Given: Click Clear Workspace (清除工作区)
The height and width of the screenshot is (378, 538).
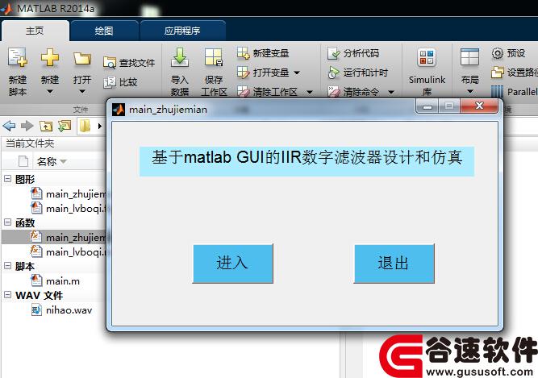Looking at the screenshot, I should 267,92.
